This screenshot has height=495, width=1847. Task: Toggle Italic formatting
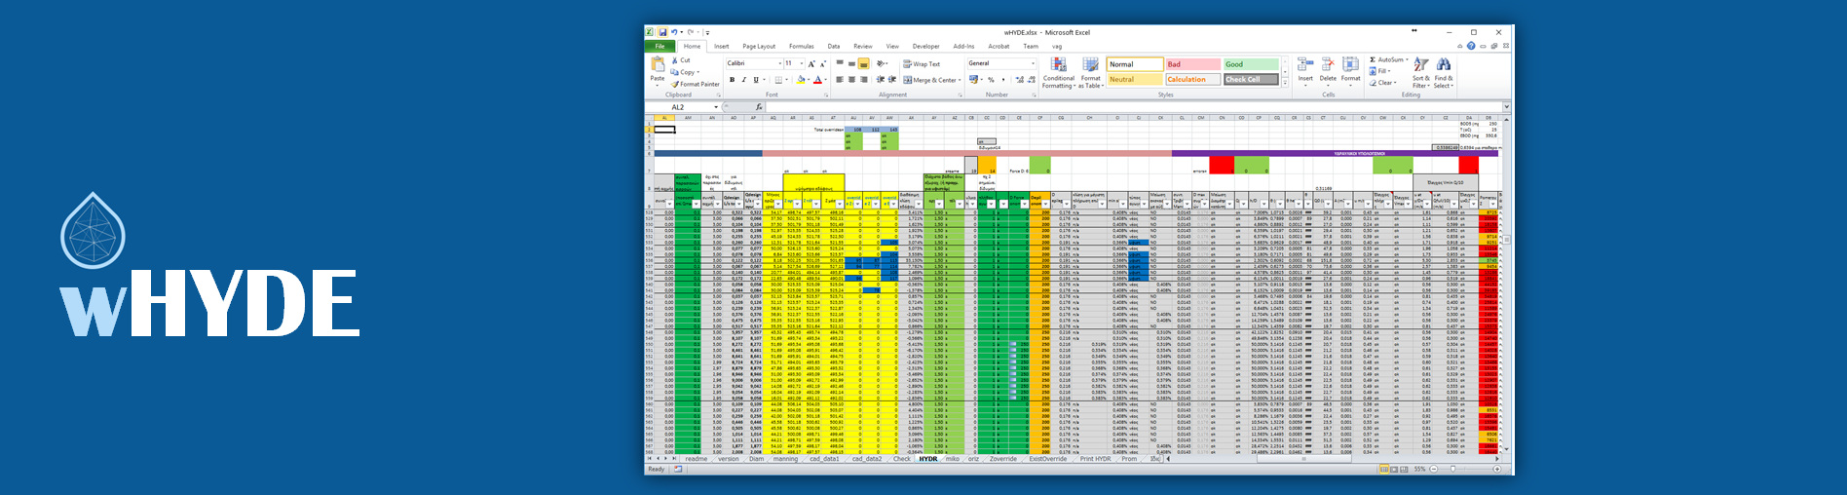pos(744,80)
